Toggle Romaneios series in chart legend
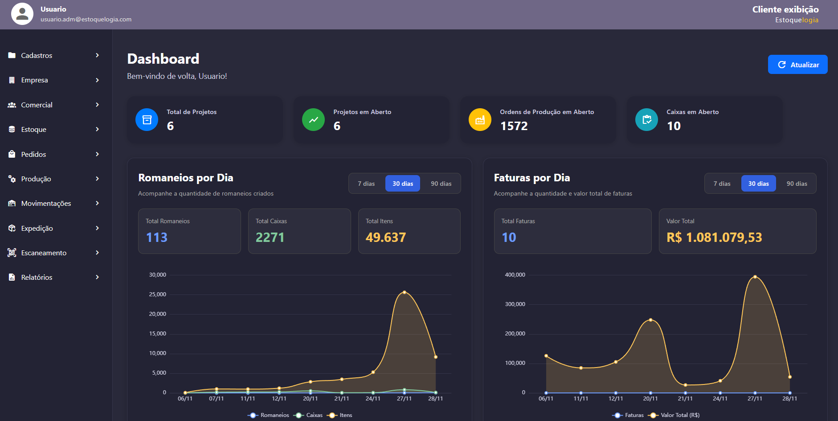838x421 pixels. coord(269,415)
